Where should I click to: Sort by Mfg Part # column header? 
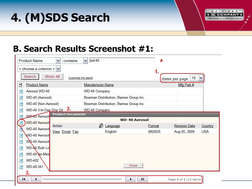pyautogui.click(x=186, y=85)
